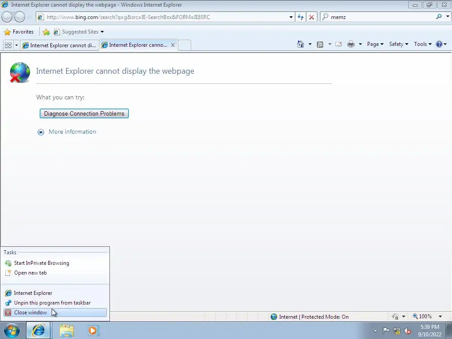
Task: Click the muted volume tray icon
Action: pos(408,331)
